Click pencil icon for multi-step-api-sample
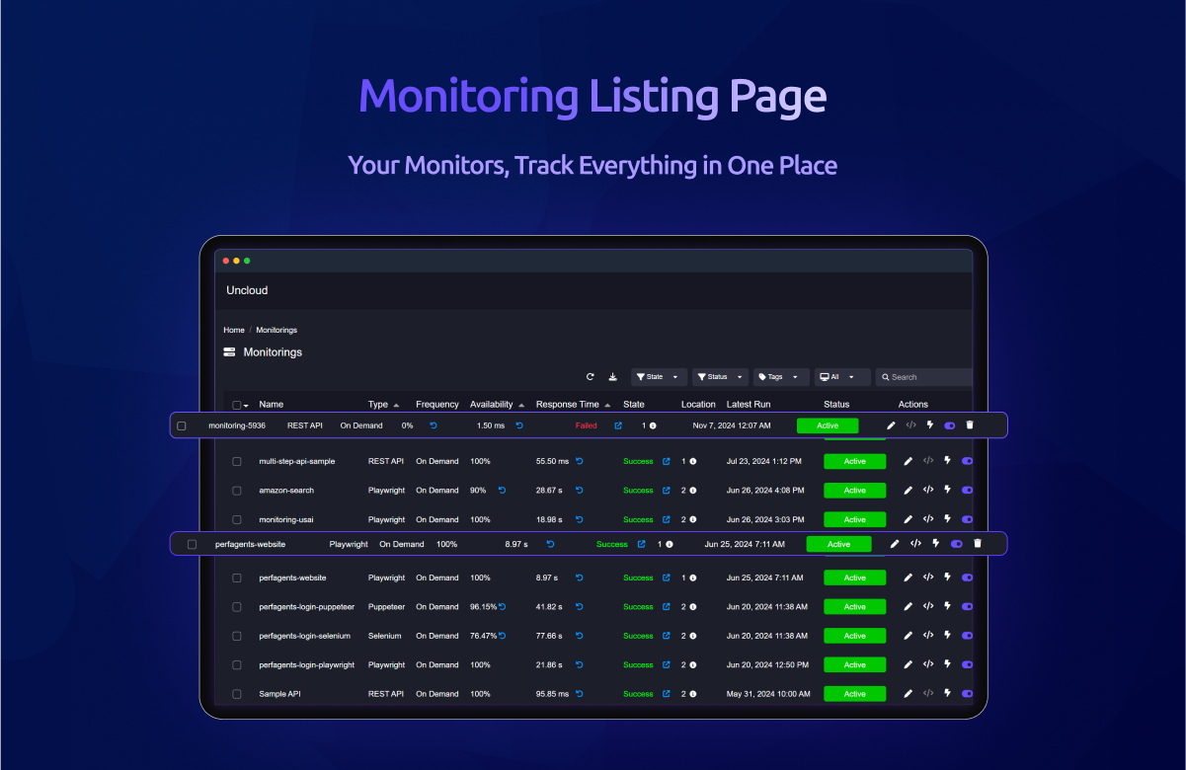The width and height of the screenshot is (1186, 770). pos(909,461)
